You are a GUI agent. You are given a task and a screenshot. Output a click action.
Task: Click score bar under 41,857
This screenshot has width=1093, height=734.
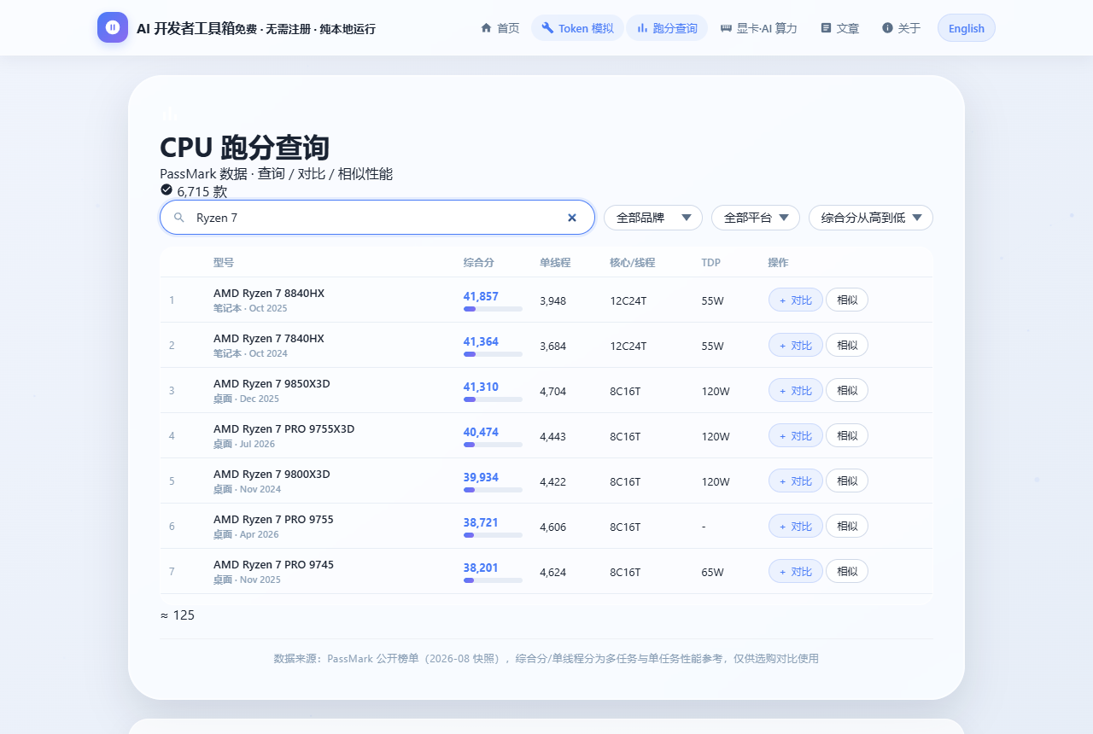pos(493,309)
